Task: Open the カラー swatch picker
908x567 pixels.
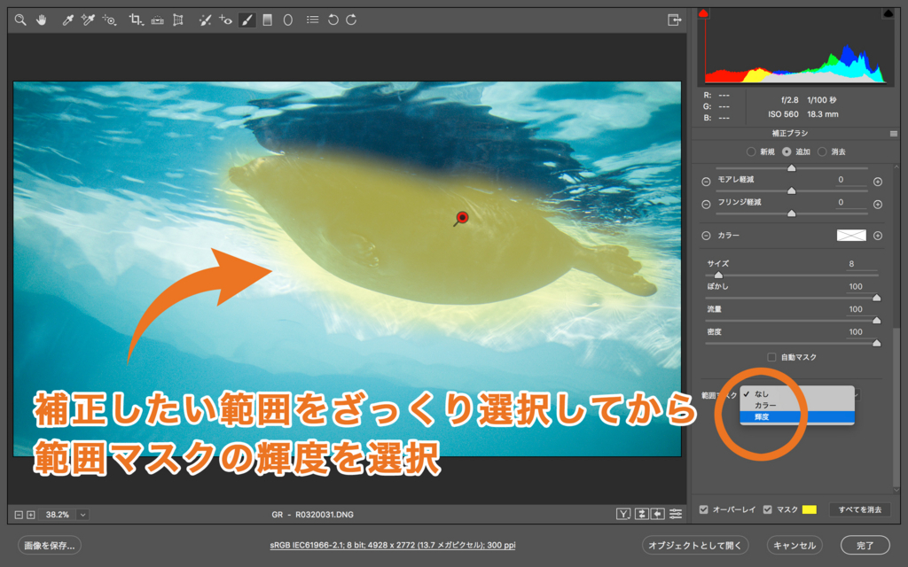Action: [x=851, y=235]
